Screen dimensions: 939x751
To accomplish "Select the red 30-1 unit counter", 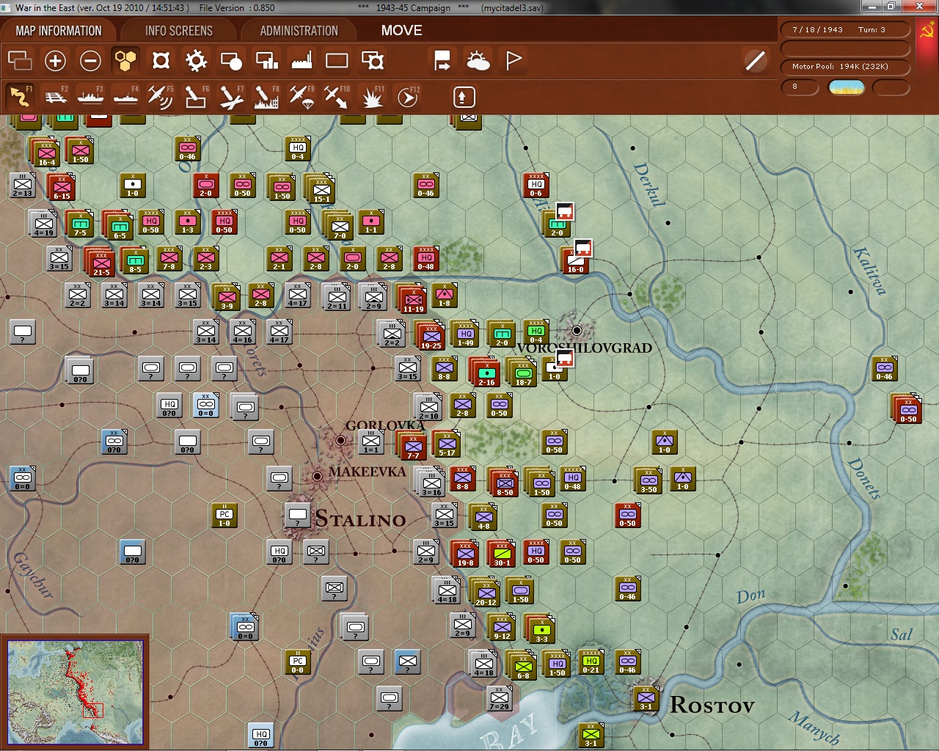I will pyautogui.click(x=503, y=554).
